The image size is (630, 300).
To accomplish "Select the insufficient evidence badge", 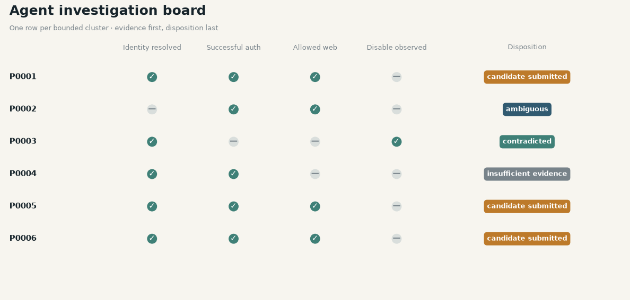I will click(x=527, y=174).
